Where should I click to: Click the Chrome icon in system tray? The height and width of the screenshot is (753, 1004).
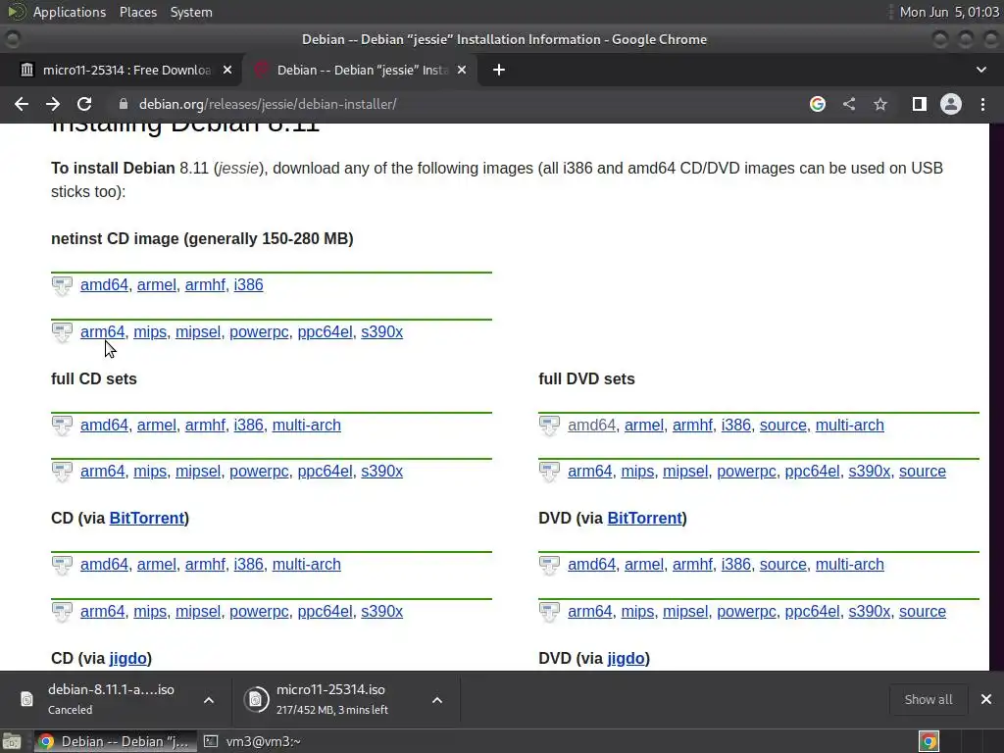929,741
